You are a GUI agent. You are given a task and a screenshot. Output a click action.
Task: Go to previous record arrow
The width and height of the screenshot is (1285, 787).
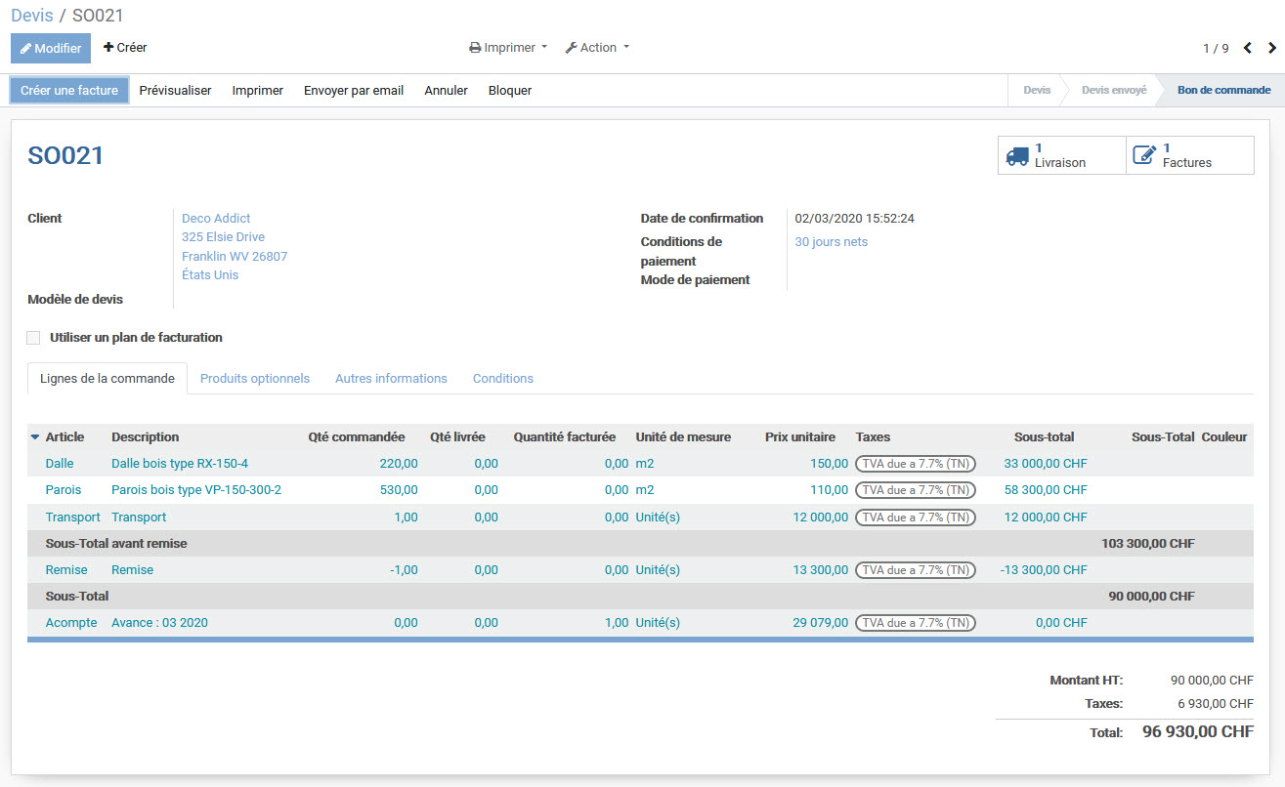(x=1247, y=48)
